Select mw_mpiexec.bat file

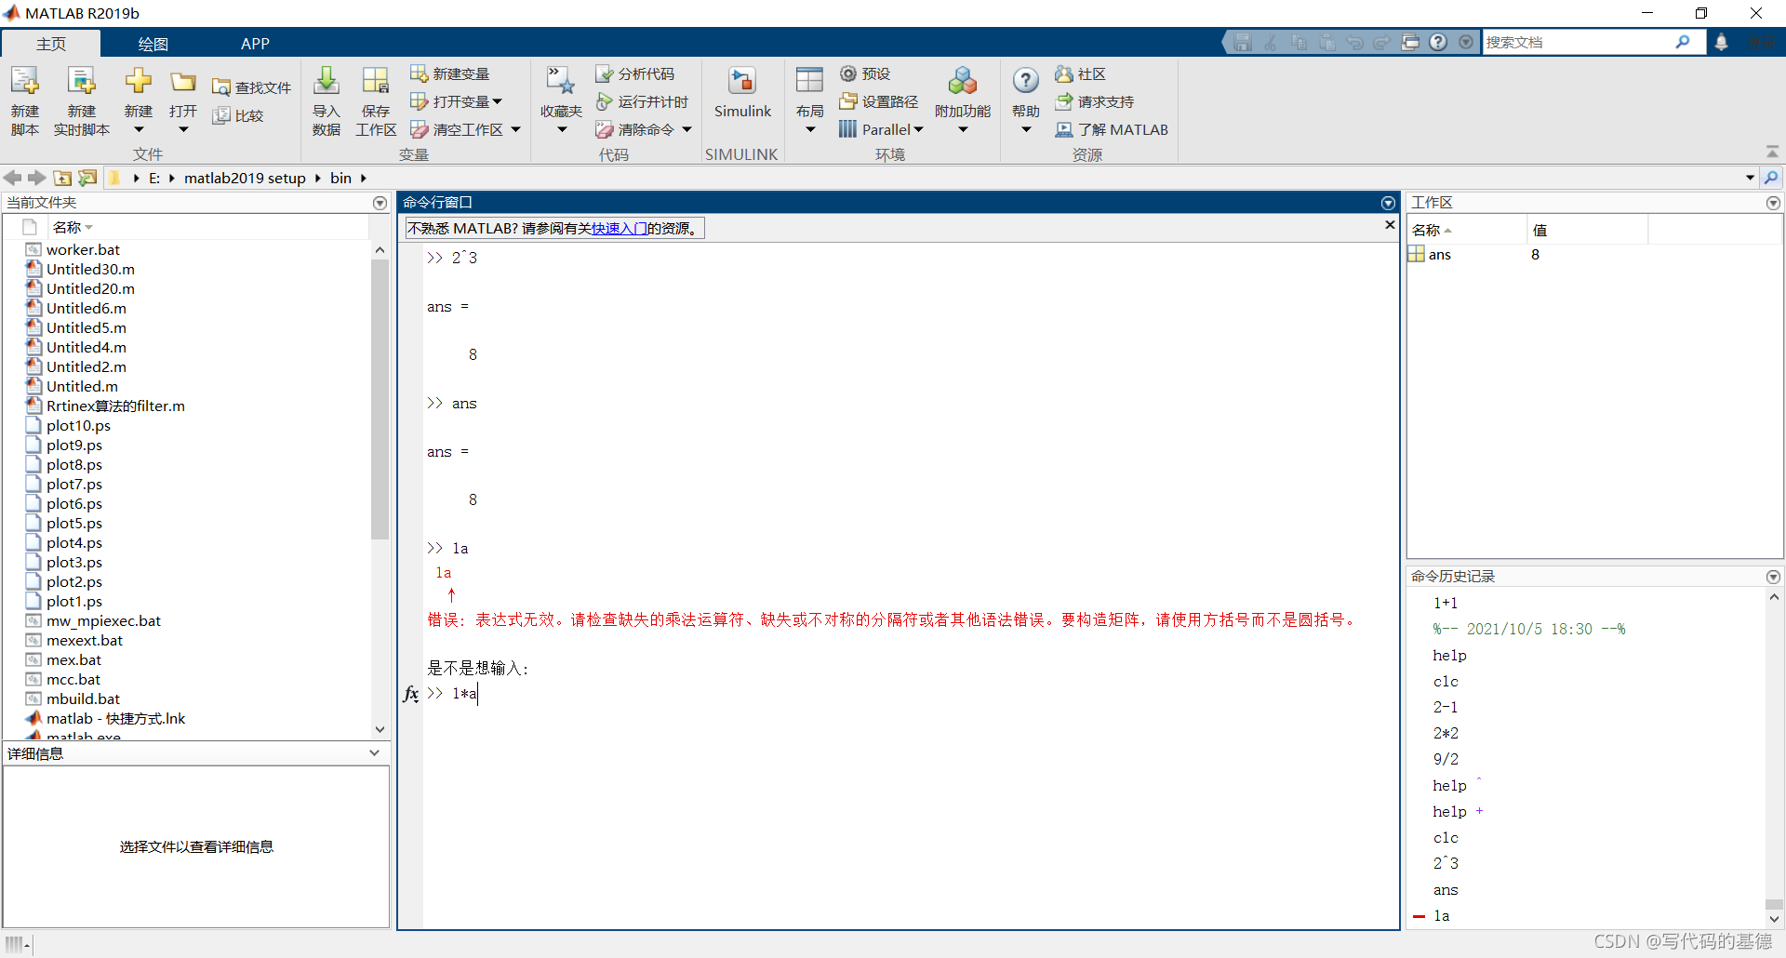click(103, 620)
